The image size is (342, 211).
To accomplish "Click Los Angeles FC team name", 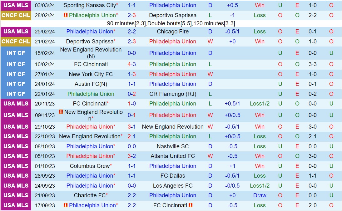I will [x=173, y=186].
